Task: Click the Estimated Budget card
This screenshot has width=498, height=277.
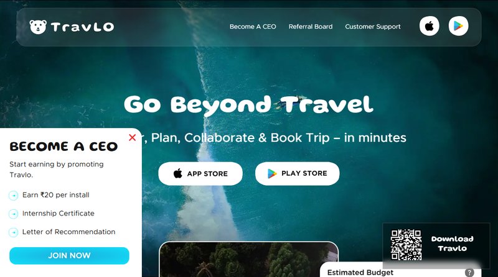Action: coord(400,270)
